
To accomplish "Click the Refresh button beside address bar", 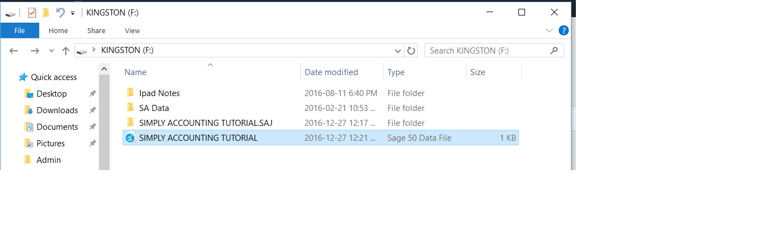I will pyautogui.click(x=411, y=50).
